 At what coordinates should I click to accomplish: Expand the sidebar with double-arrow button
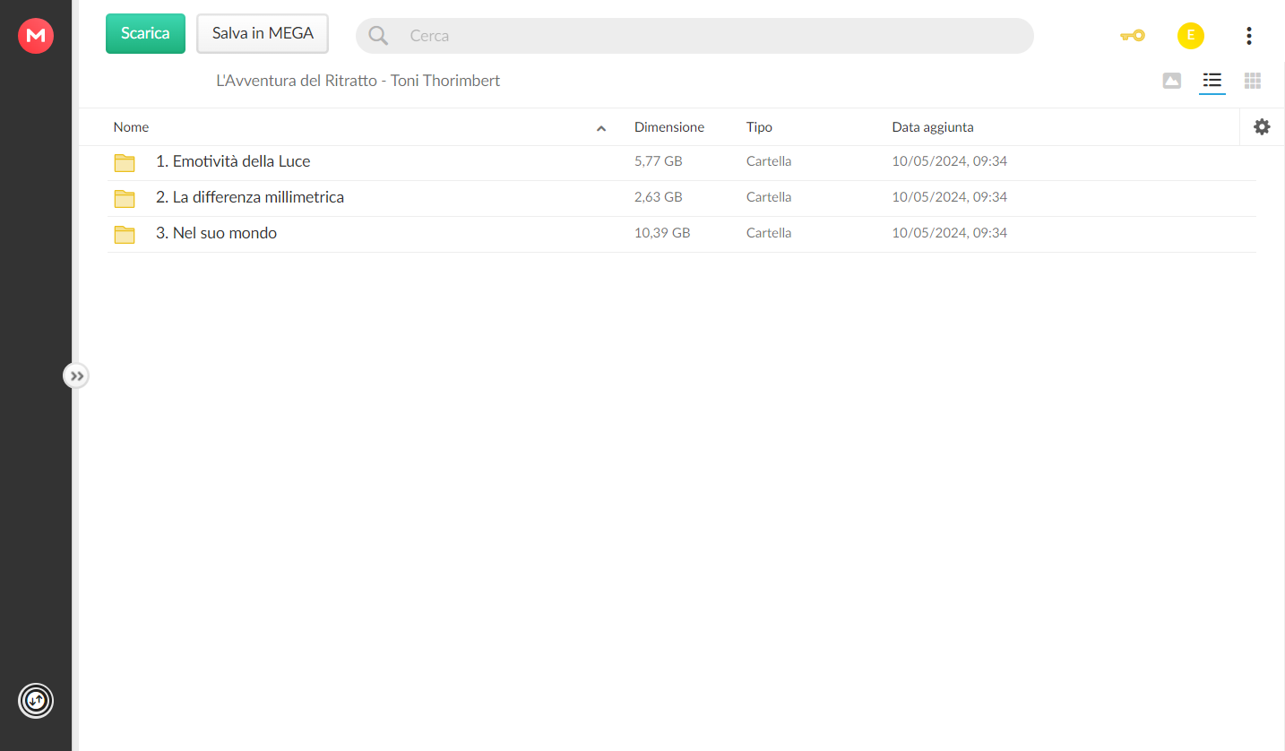point(76,375)
